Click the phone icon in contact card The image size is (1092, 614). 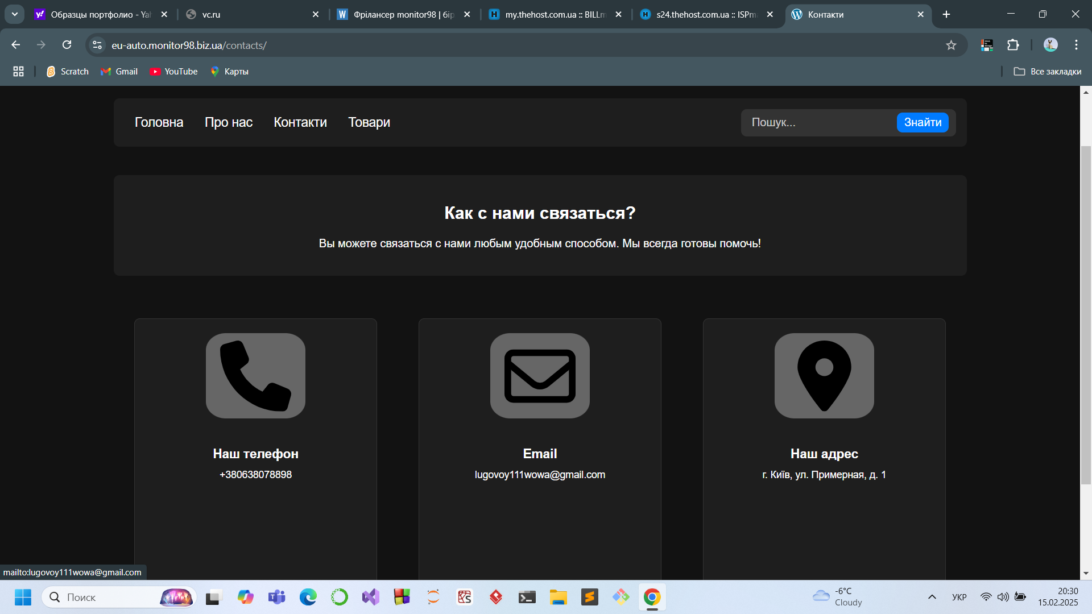click(255, 376)
